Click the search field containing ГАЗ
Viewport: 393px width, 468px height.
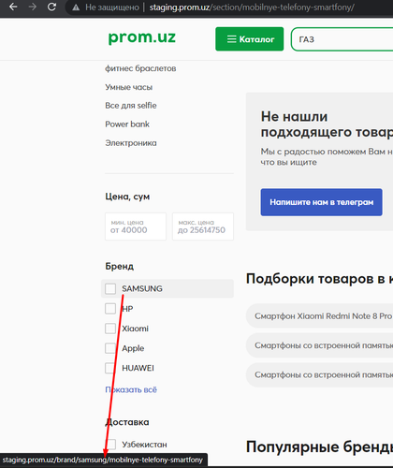coord(342,39)
